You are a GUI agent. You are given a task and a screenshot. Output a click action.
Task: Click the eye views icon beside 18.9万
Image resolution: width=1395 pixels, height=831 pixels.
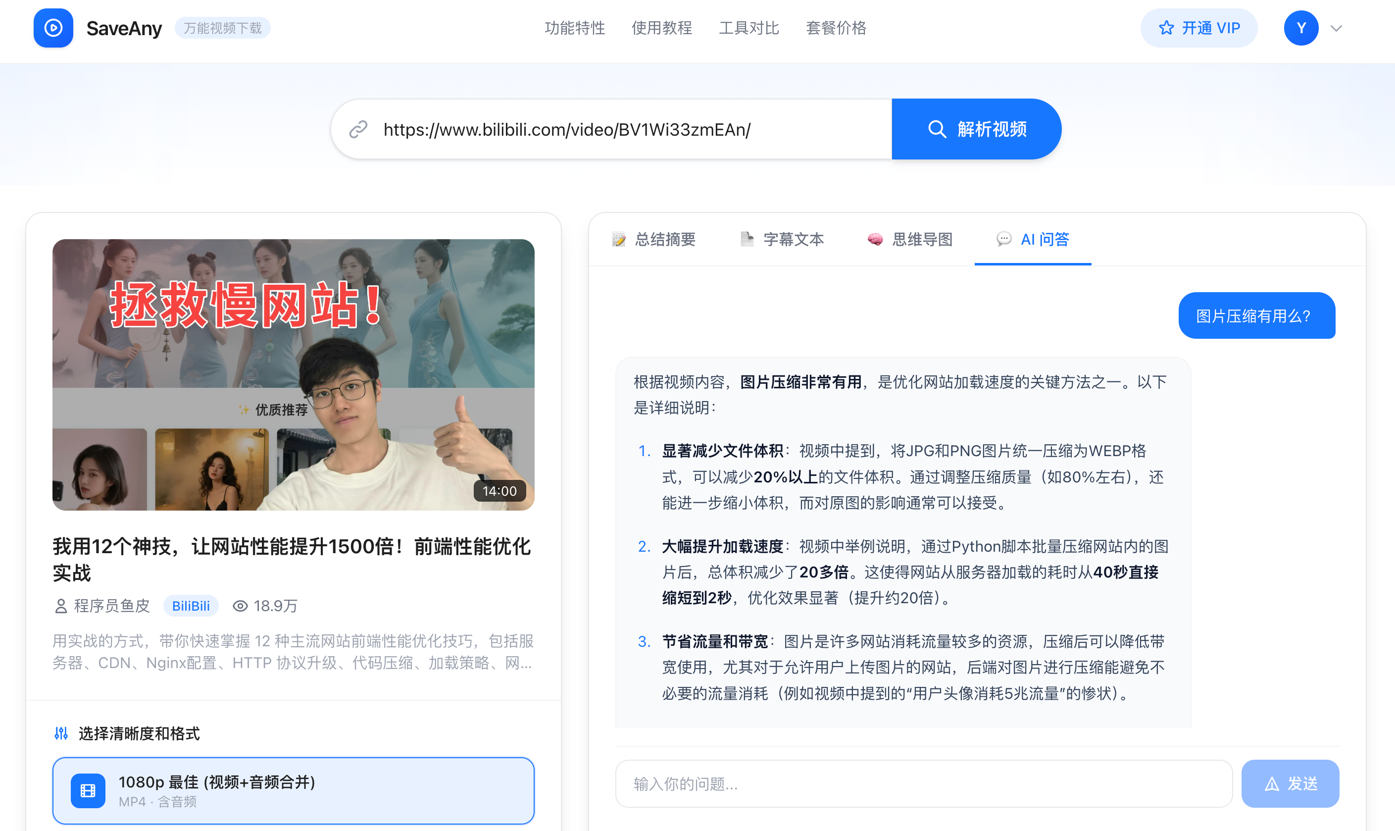click(240, 606)
